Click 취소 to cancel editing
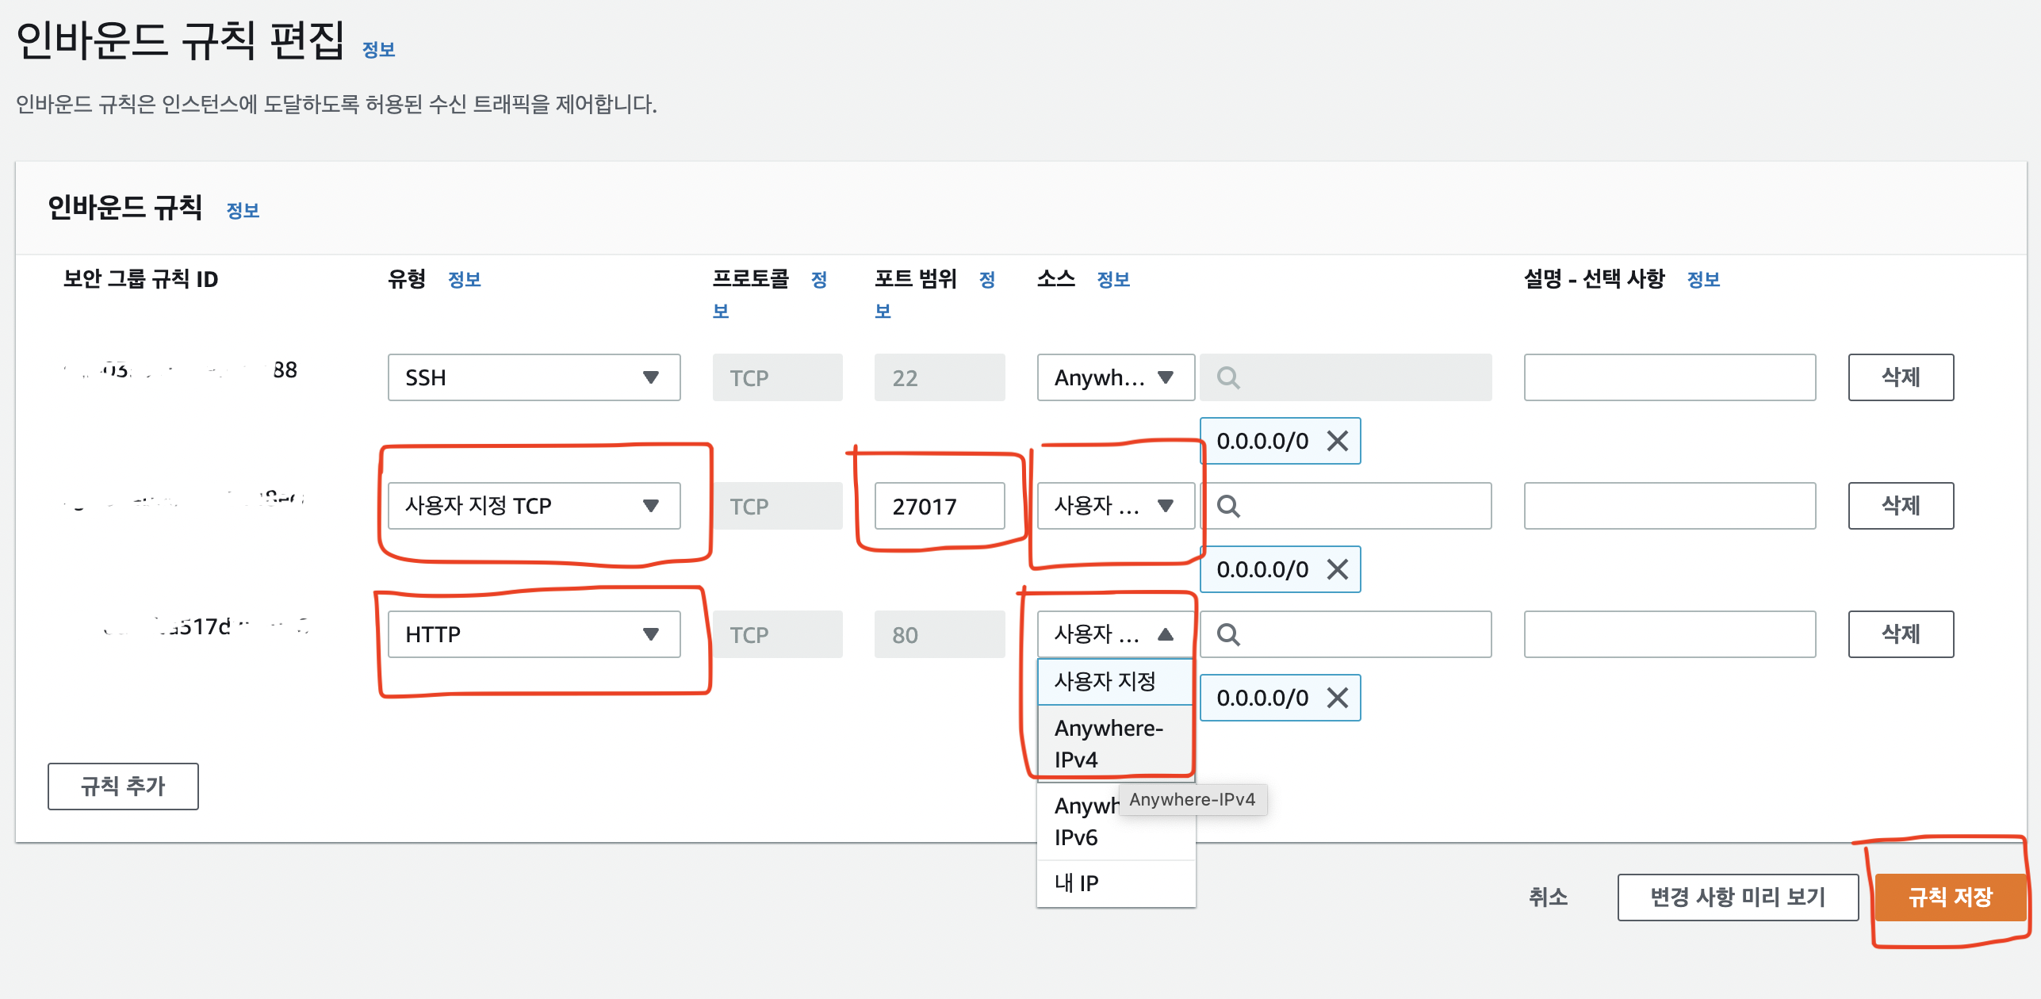This screenshot has height=999, width=2041. pos(1548,897)
